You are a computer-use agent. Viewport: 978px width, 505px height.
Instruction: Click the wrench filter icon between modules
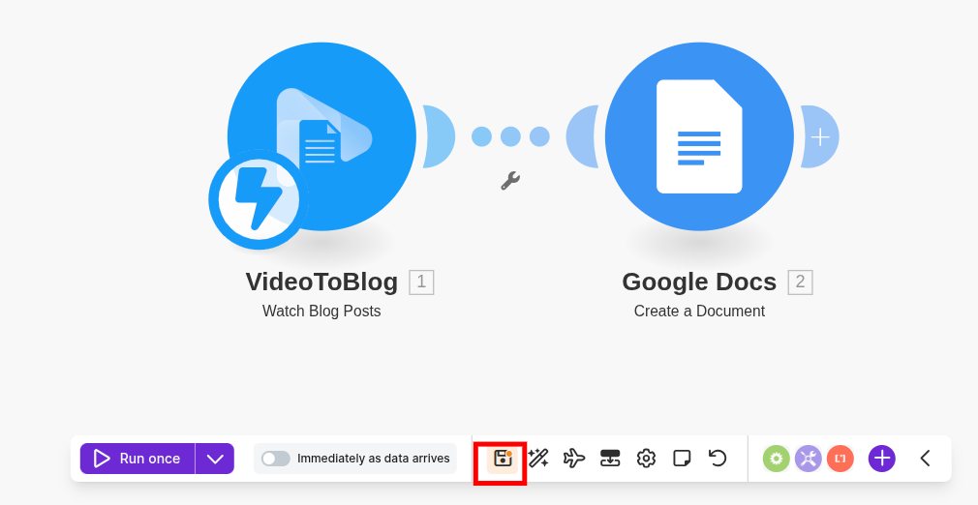point(510,180)
